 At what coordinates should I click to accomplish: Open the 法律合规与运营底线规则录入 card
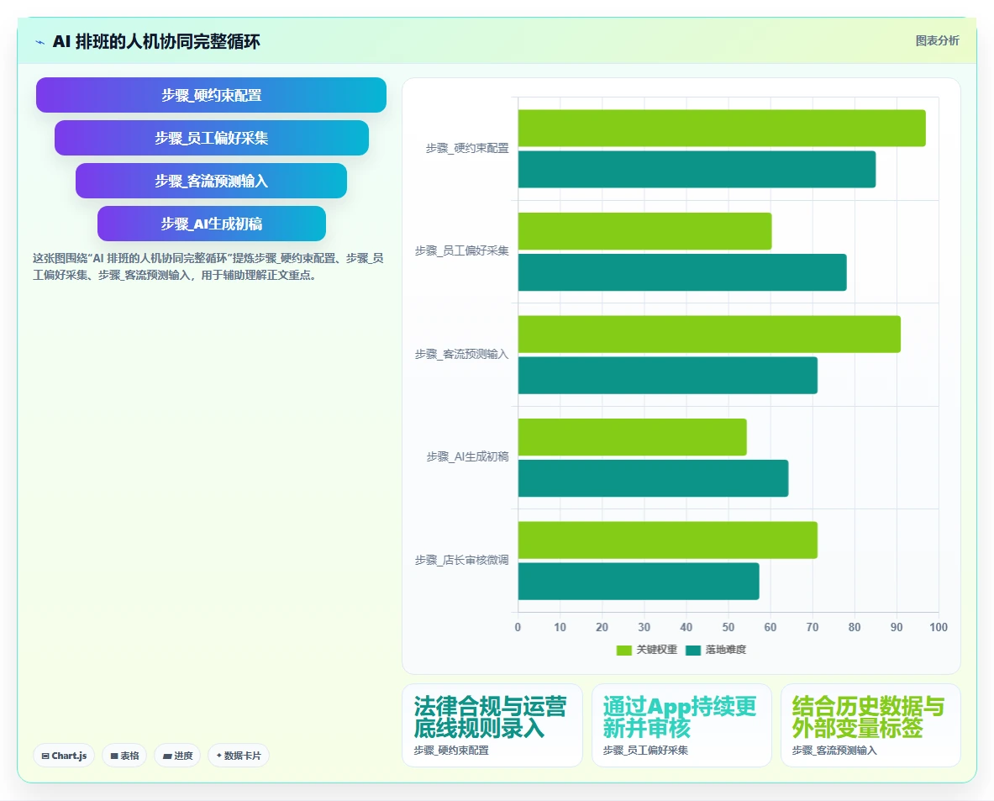(x=492, y=725)
